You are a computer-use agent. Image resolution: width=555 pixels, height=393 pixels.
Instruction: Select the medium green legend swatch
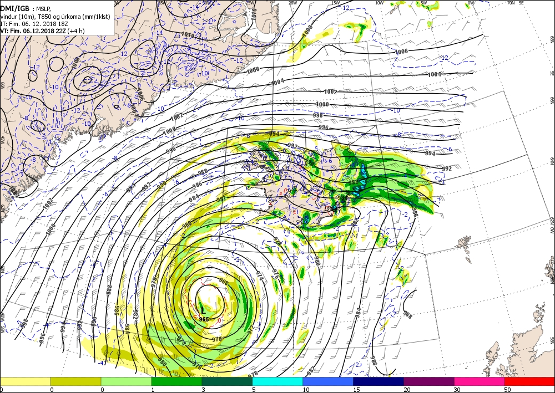(176, 381)
